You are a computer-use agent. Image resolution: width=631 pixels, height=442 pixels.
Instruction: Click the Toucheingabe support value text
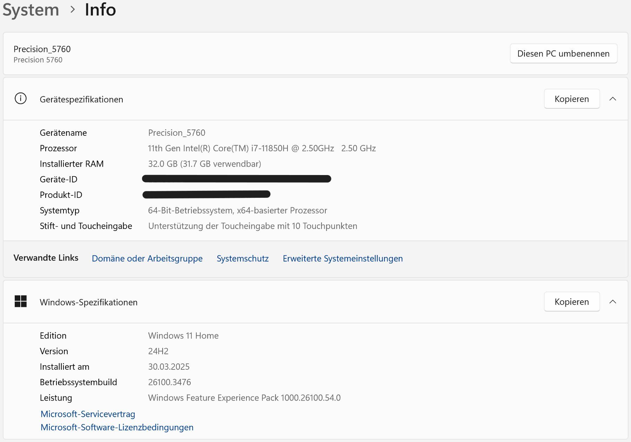[253, 226]
